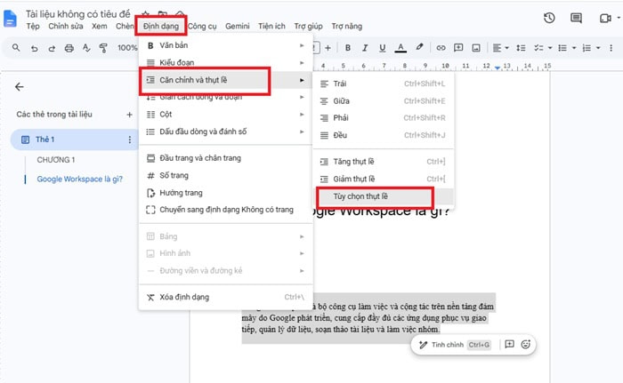Open Google Workspace là gì? outline link

tap(80, 179)
